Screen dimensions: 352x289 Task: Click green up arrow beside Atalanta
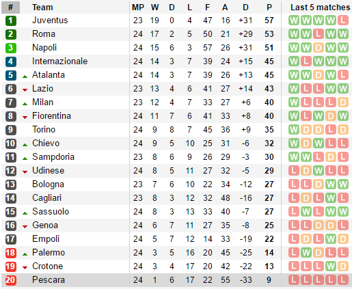[25, 77]
